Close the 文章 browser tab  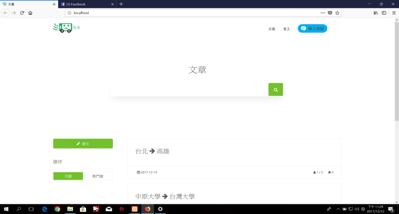[x=54, y=4]
